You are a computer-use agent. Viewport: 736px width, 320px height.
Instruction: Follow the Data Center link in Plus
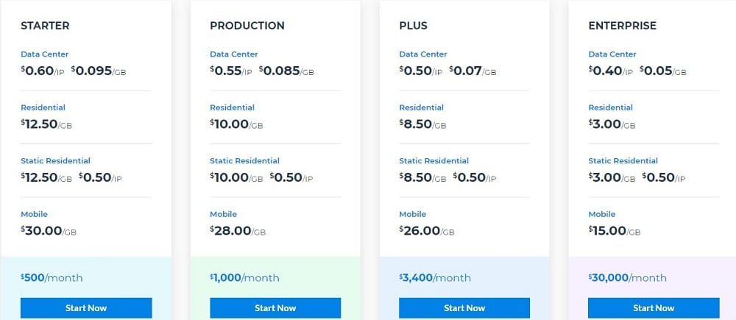tap(423, 54)
